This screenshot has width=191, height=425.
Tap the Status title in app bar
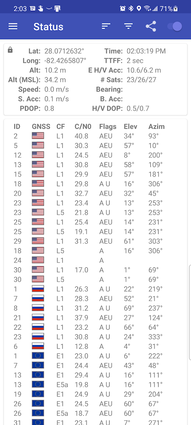pos(49,27)
